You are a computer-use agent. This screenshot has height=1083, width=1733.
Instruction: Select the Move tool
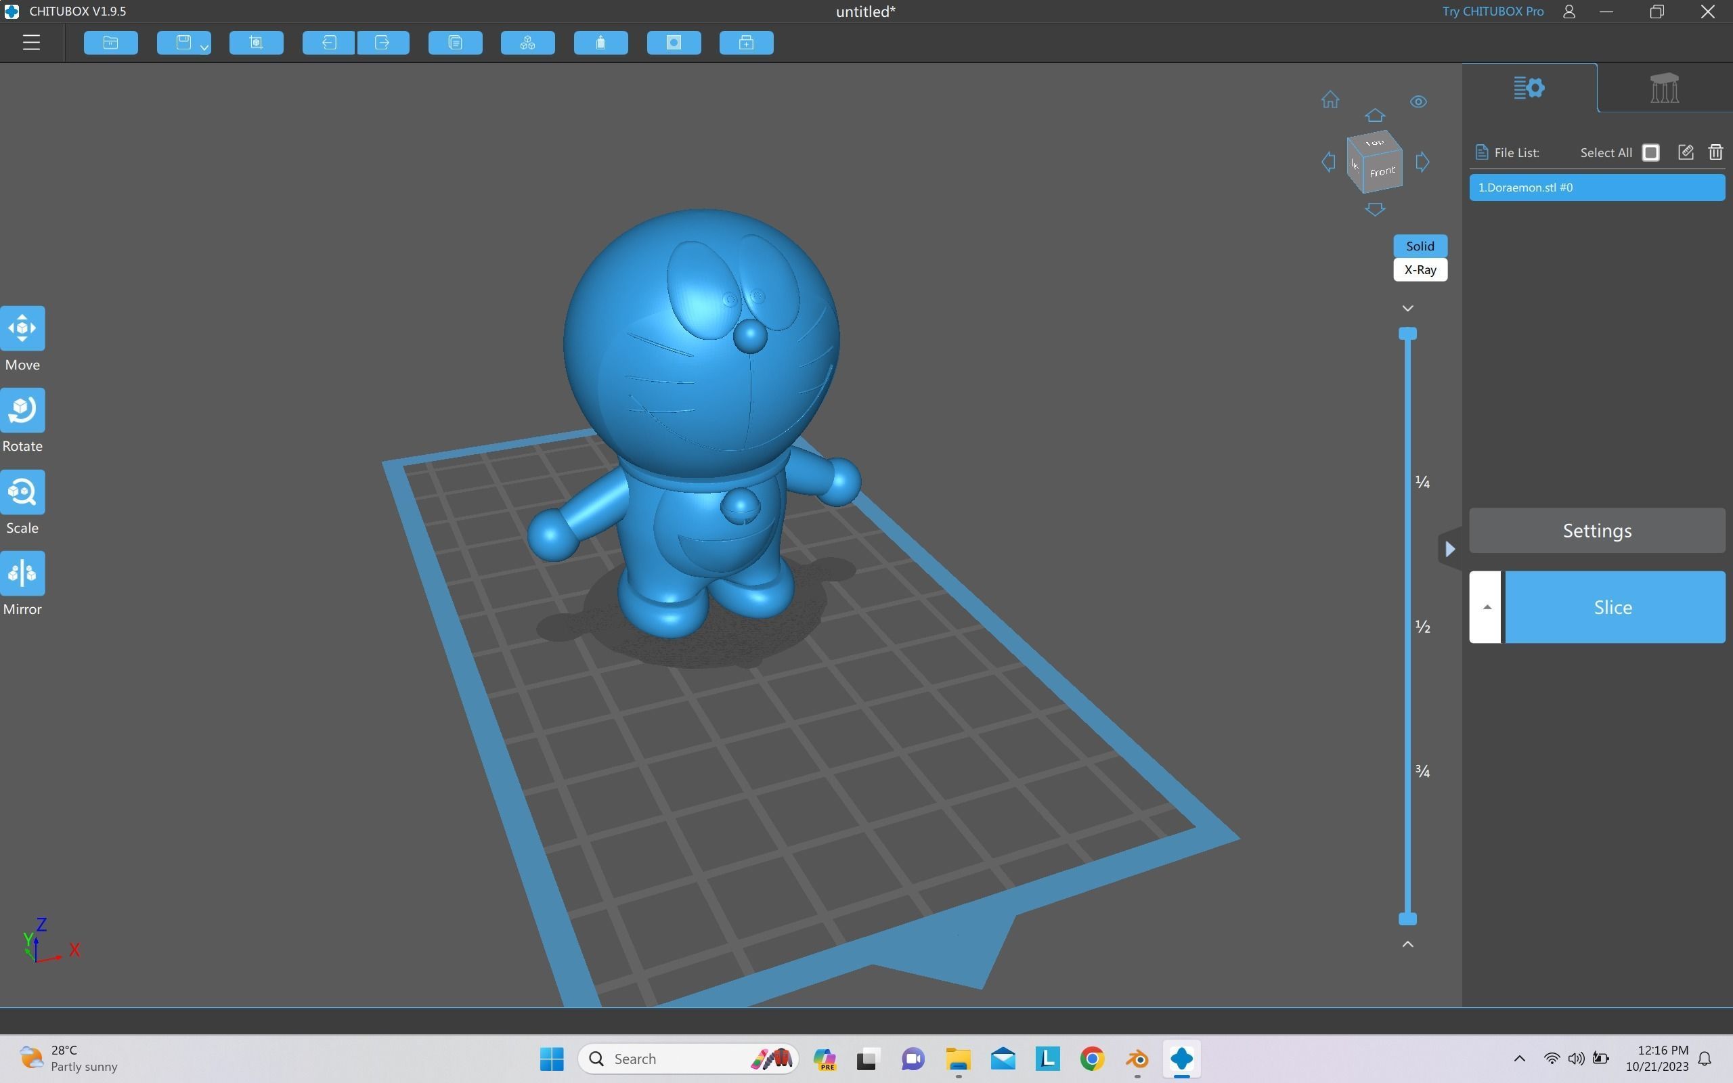(22, 328)
